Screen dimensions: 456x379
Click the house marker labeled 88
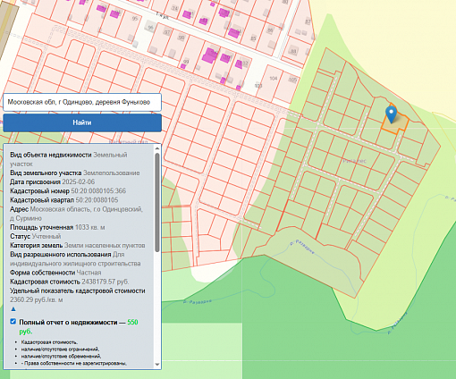(x=293, y=51)
